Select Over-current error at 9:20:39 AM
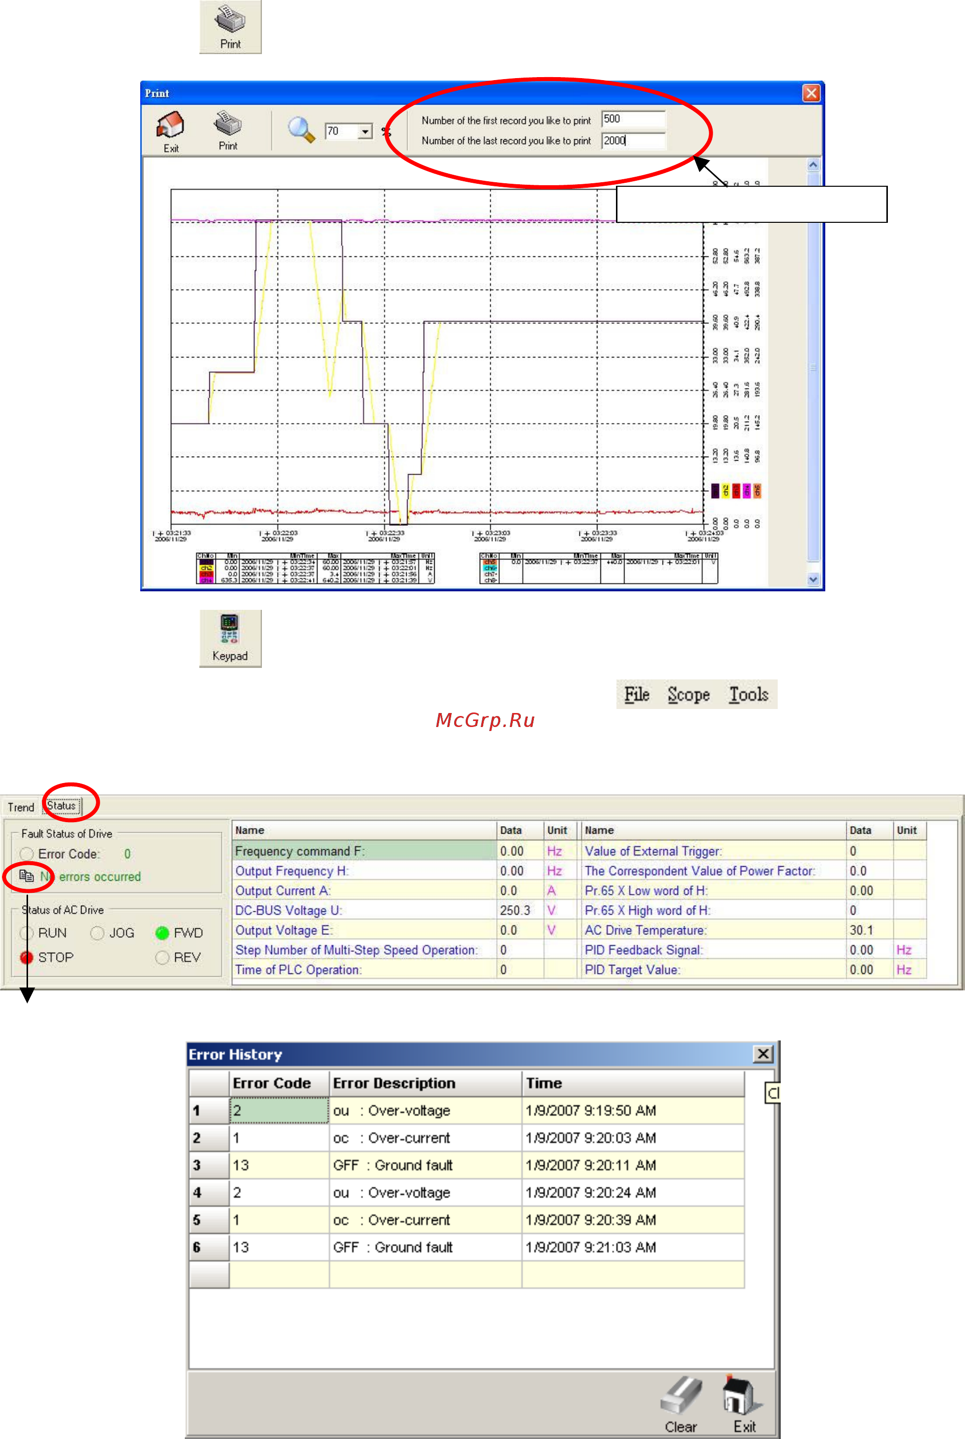Viewport: 965px width, 1439px height. (467, 1219)
